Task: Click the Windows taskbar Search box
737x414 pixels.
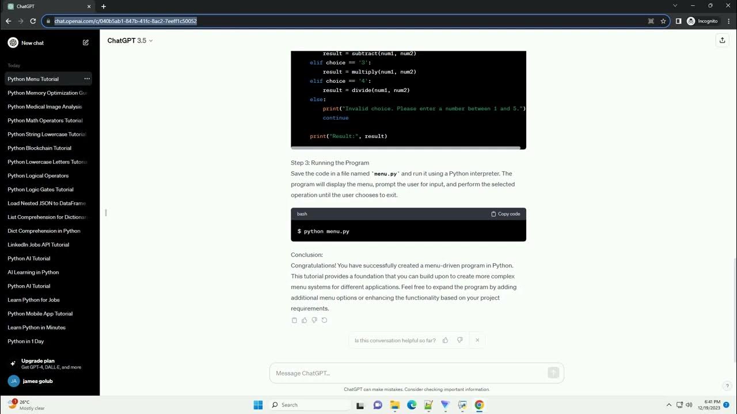Action: coord(310,405)
